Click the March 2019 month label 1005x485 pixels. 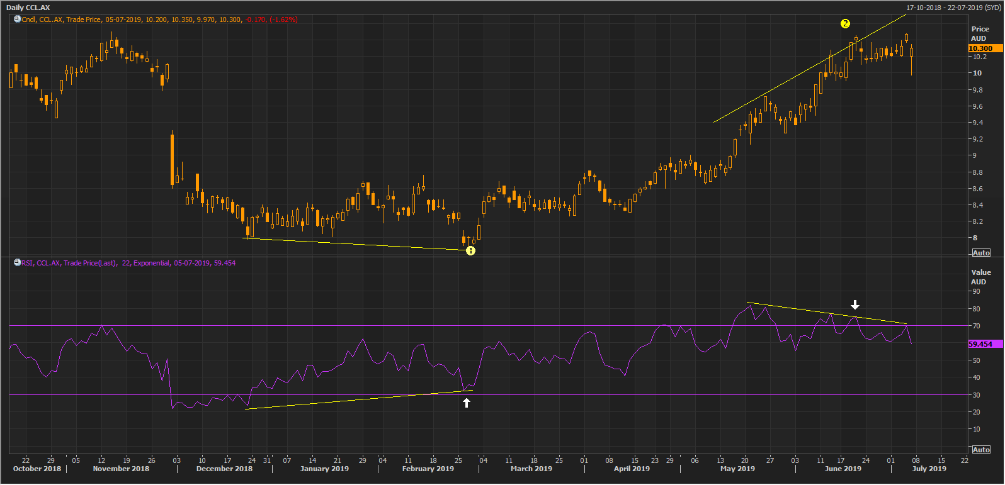(x=531, y=469)
